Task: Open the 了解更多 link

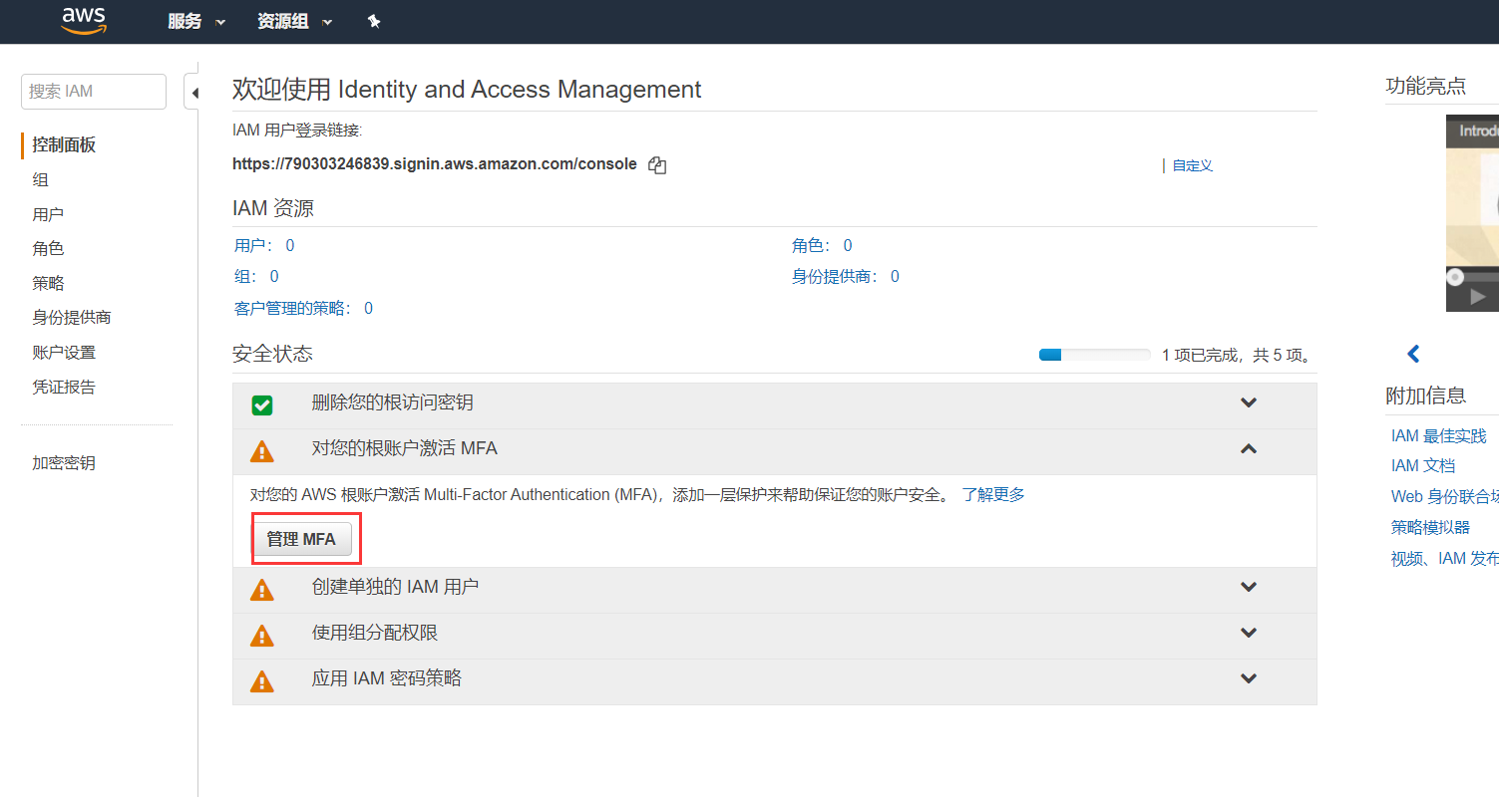Action: [993, 494]
